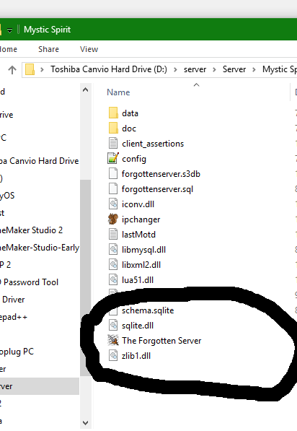Click the config notepad icon

(113, 158)
